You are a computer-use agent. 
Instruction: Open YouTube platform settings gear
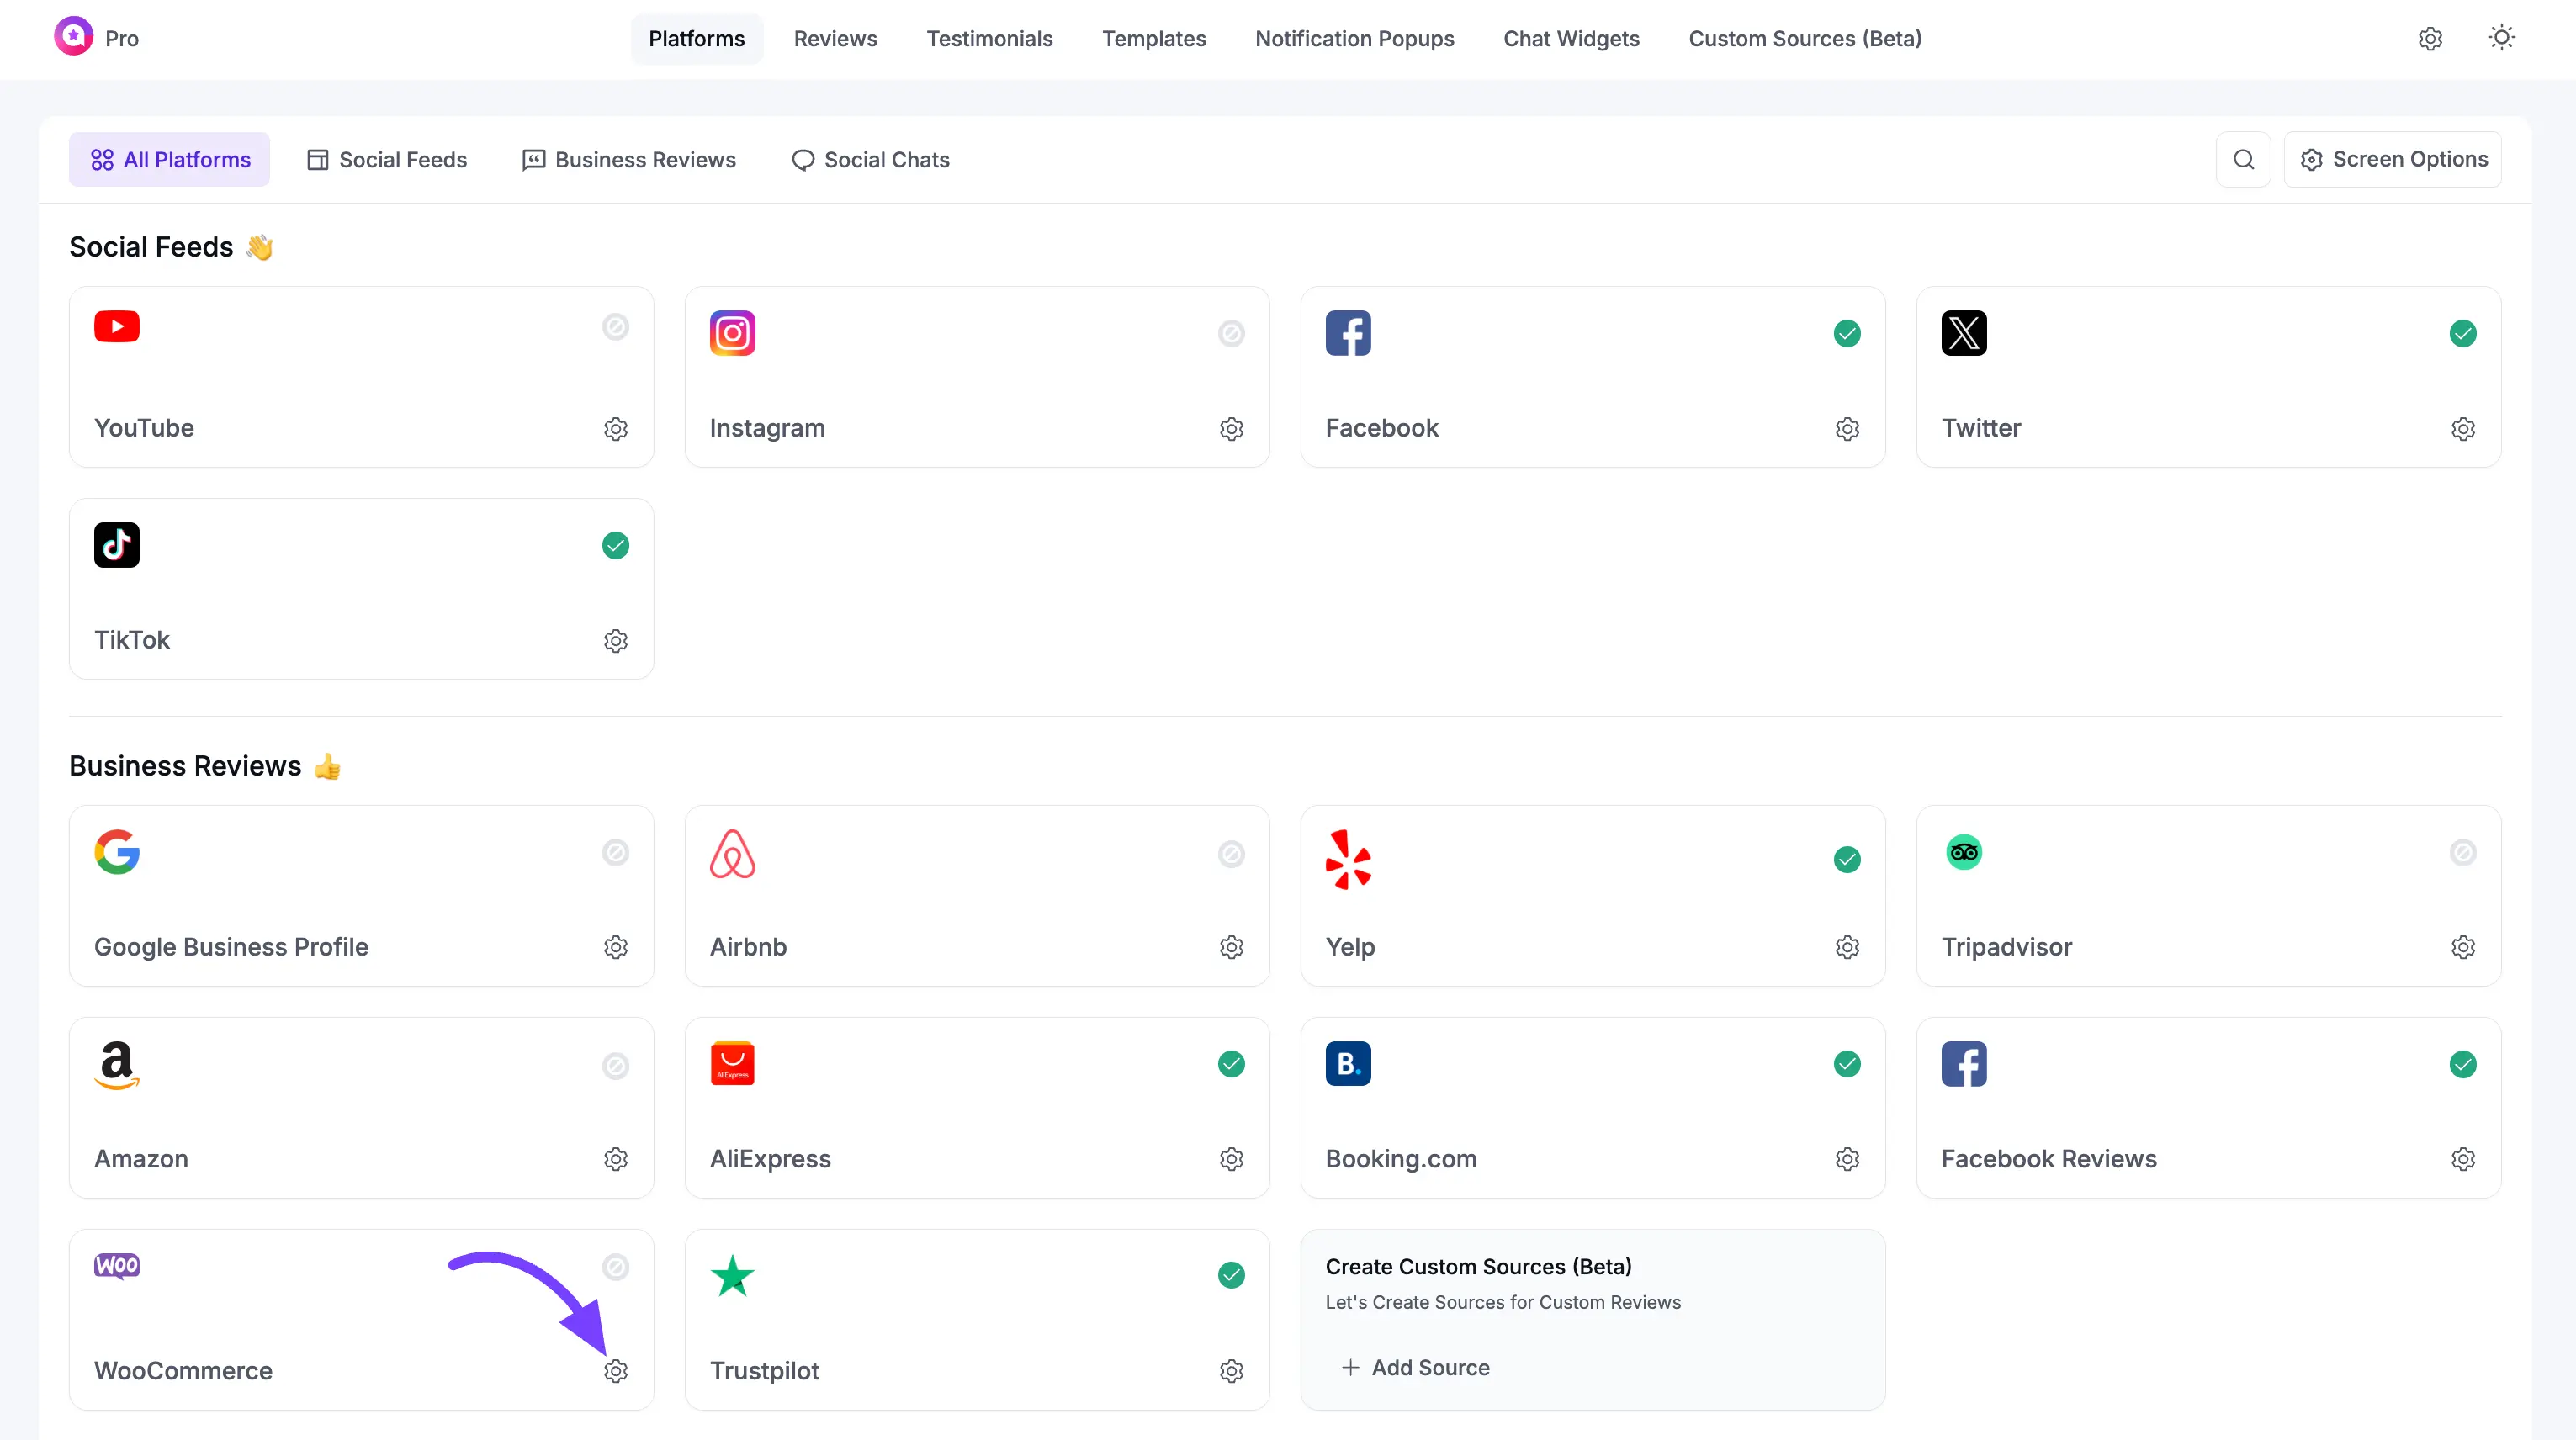click(x=615, y=428)
